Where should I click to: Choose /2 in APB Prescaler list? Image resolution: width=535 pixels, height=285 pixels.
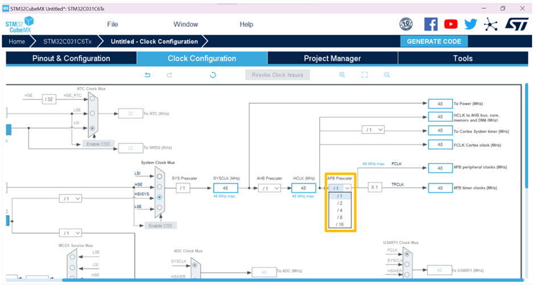pyautogui.click(x=340, y=203)
